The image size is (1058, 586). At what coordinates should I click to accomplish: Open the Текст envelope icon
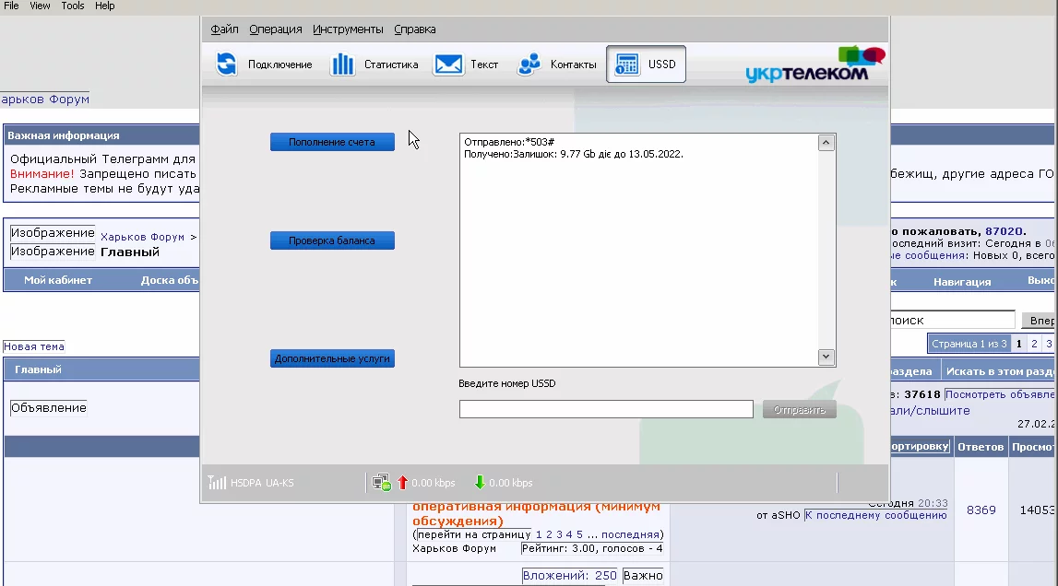[x=448, y=64]
